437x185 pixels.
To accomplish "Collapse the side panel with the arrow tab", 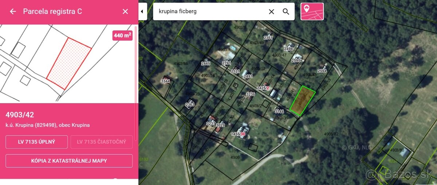I will [x=142, y=12].
